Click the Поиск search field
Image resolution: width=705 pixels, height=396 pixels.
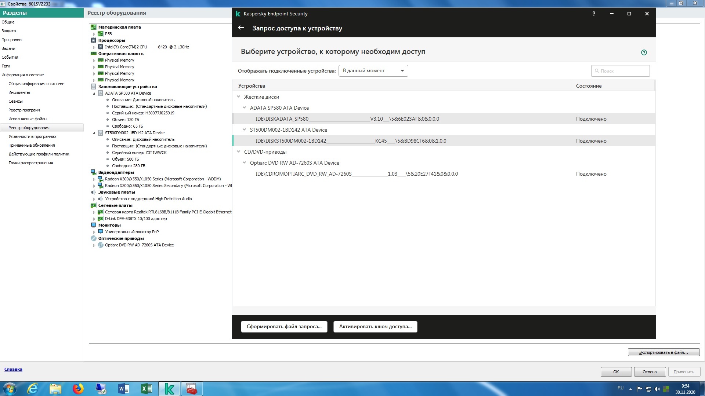[620, 71]
